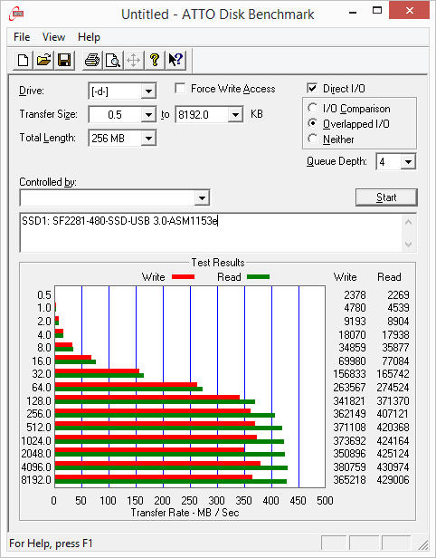The height and width of the screenshot is (558, 436).
Task: Click write value 350896
Action: [349, 453]
